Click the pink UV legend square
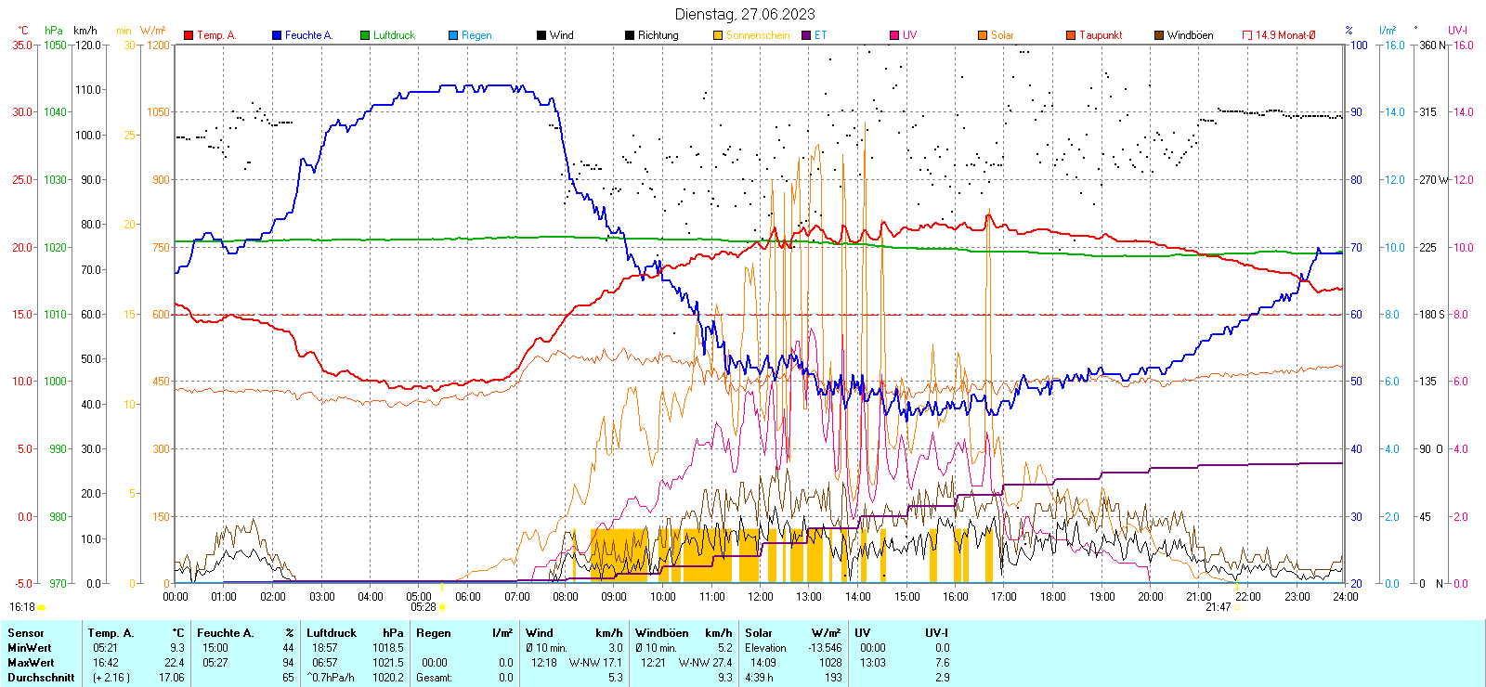Image resolution: width=1486 pixels, height=687 pixels. 894,35
